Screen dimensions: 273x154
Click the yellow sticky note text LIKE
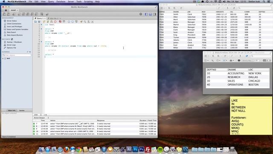coord(234,101)
